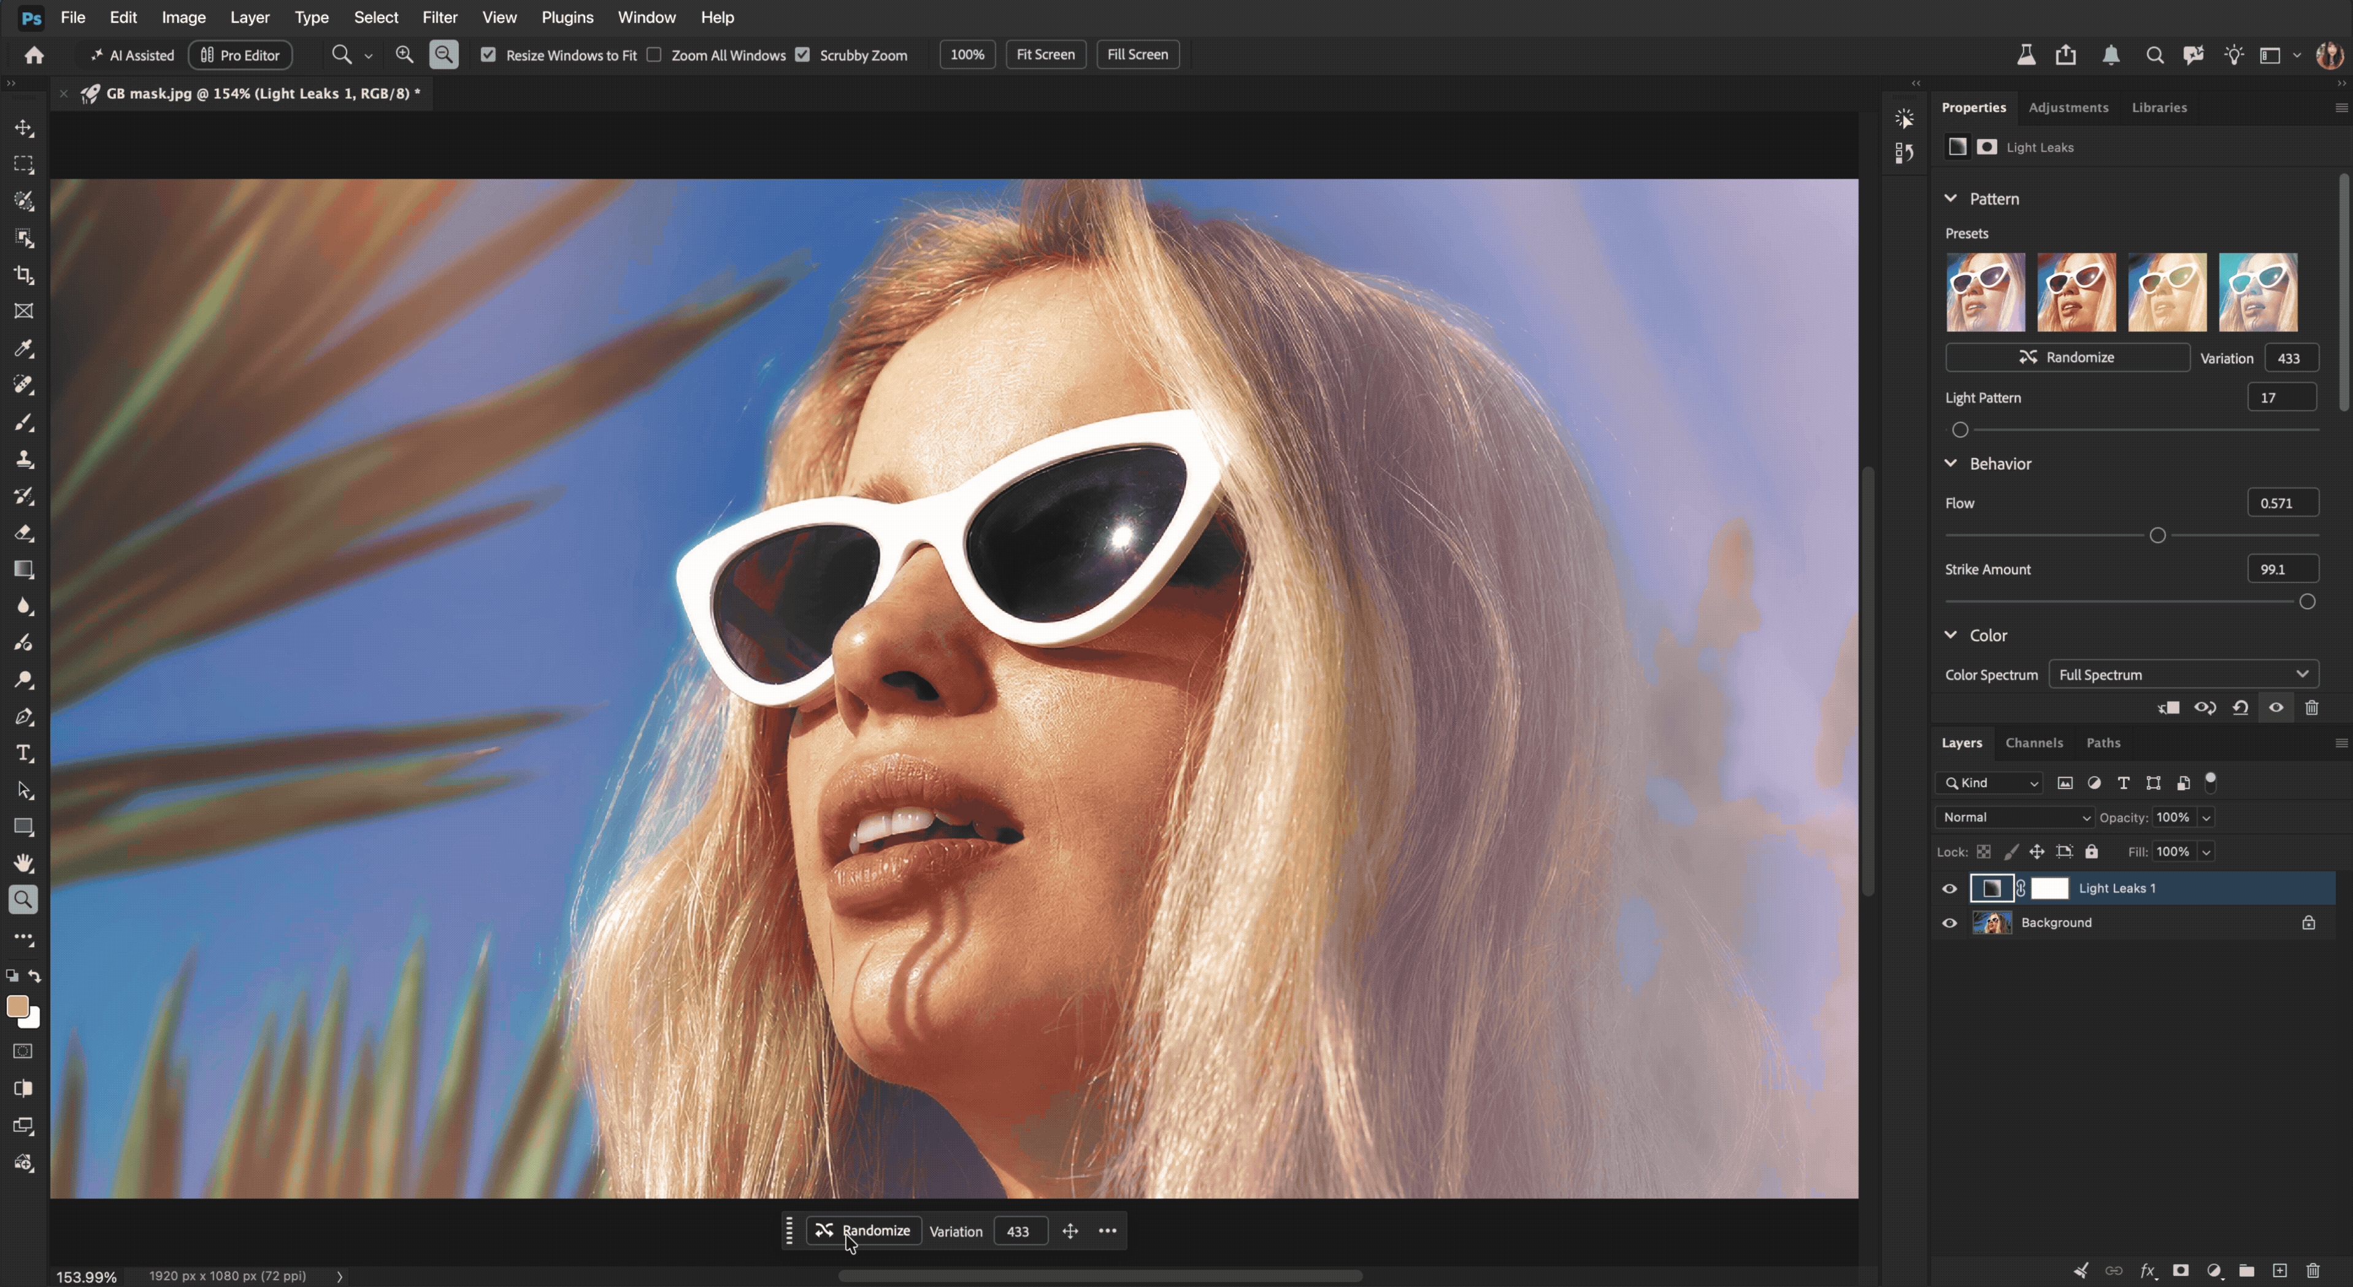Toggle adjustment visibility eye in Properties

pos(2276,708)
